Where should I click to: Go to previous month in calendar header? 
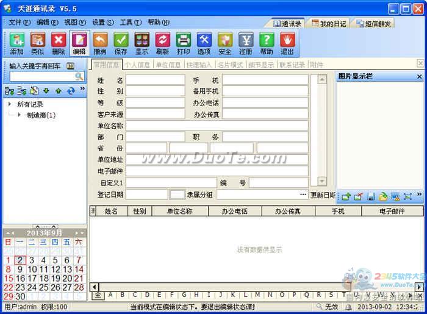13,233
